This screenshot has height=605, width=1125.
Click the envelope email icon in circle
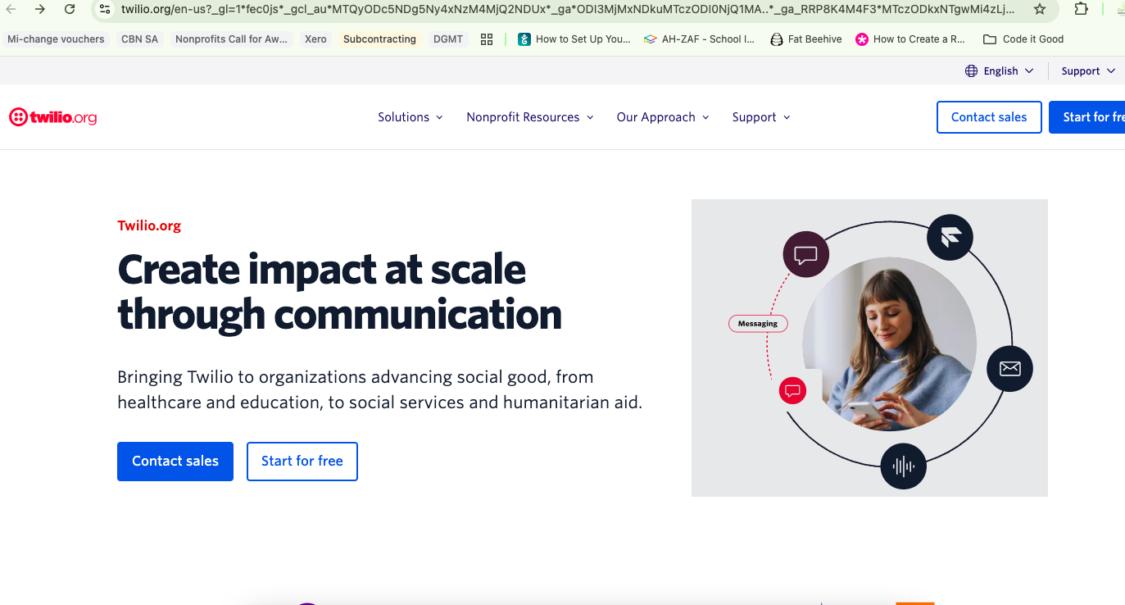tap(1009, 369)
